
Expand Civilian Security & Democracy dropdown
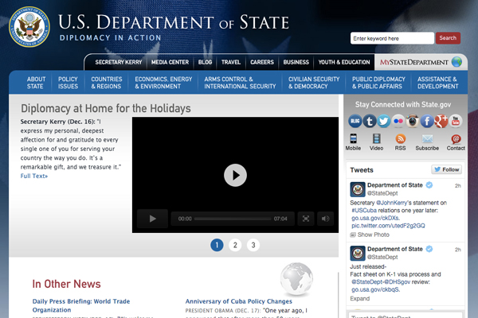[314, 83]
